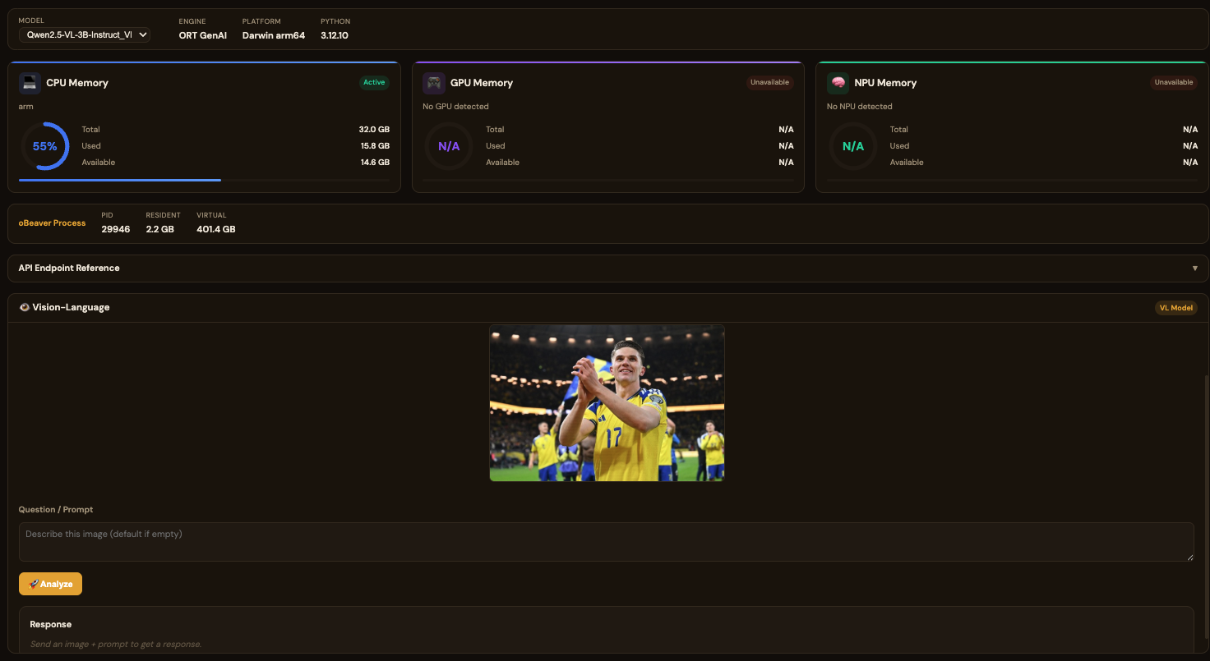Click the NPU Memory brain icon
The image size is (1210, 661).
click(838, 82)
